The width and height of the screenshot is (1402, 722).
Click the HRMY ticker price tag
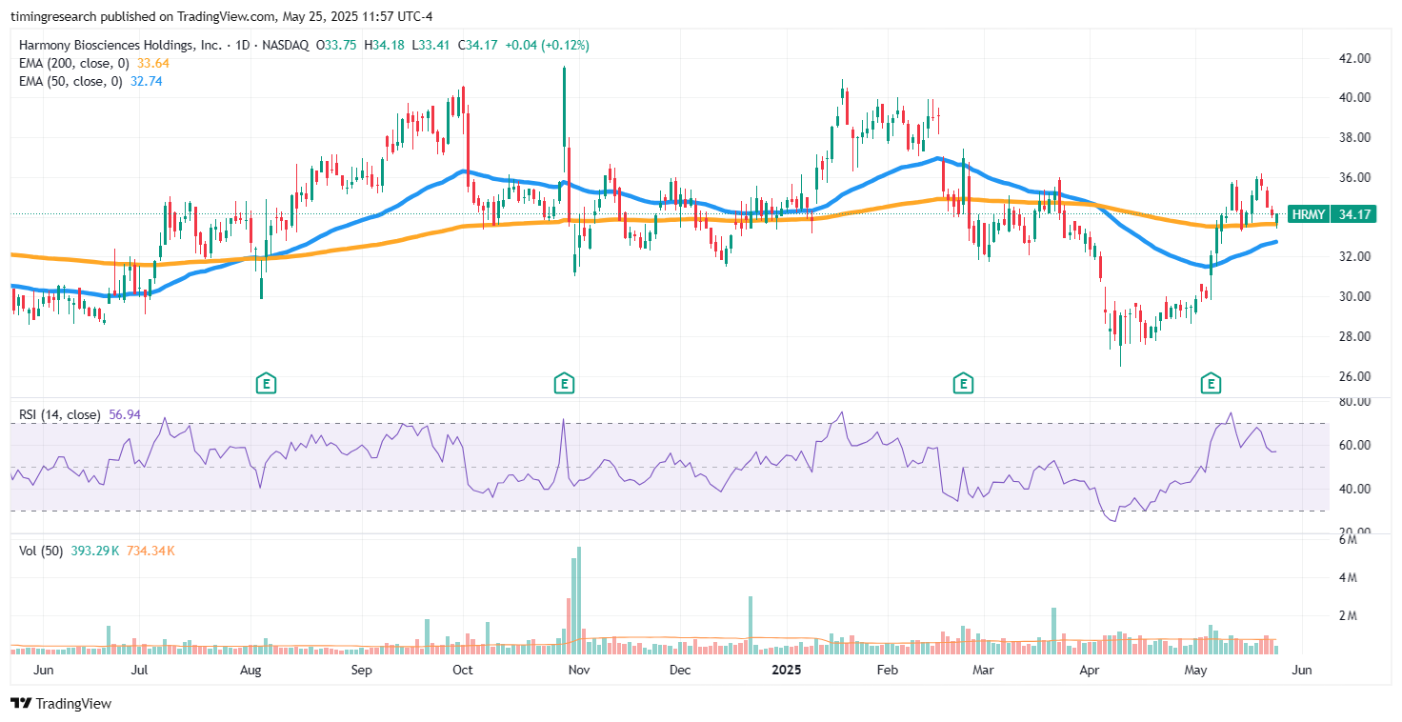tap(1308, 215)
